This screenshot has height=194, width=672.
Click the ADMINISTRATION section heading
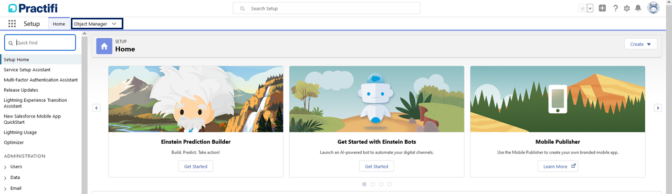click(25, 156)
